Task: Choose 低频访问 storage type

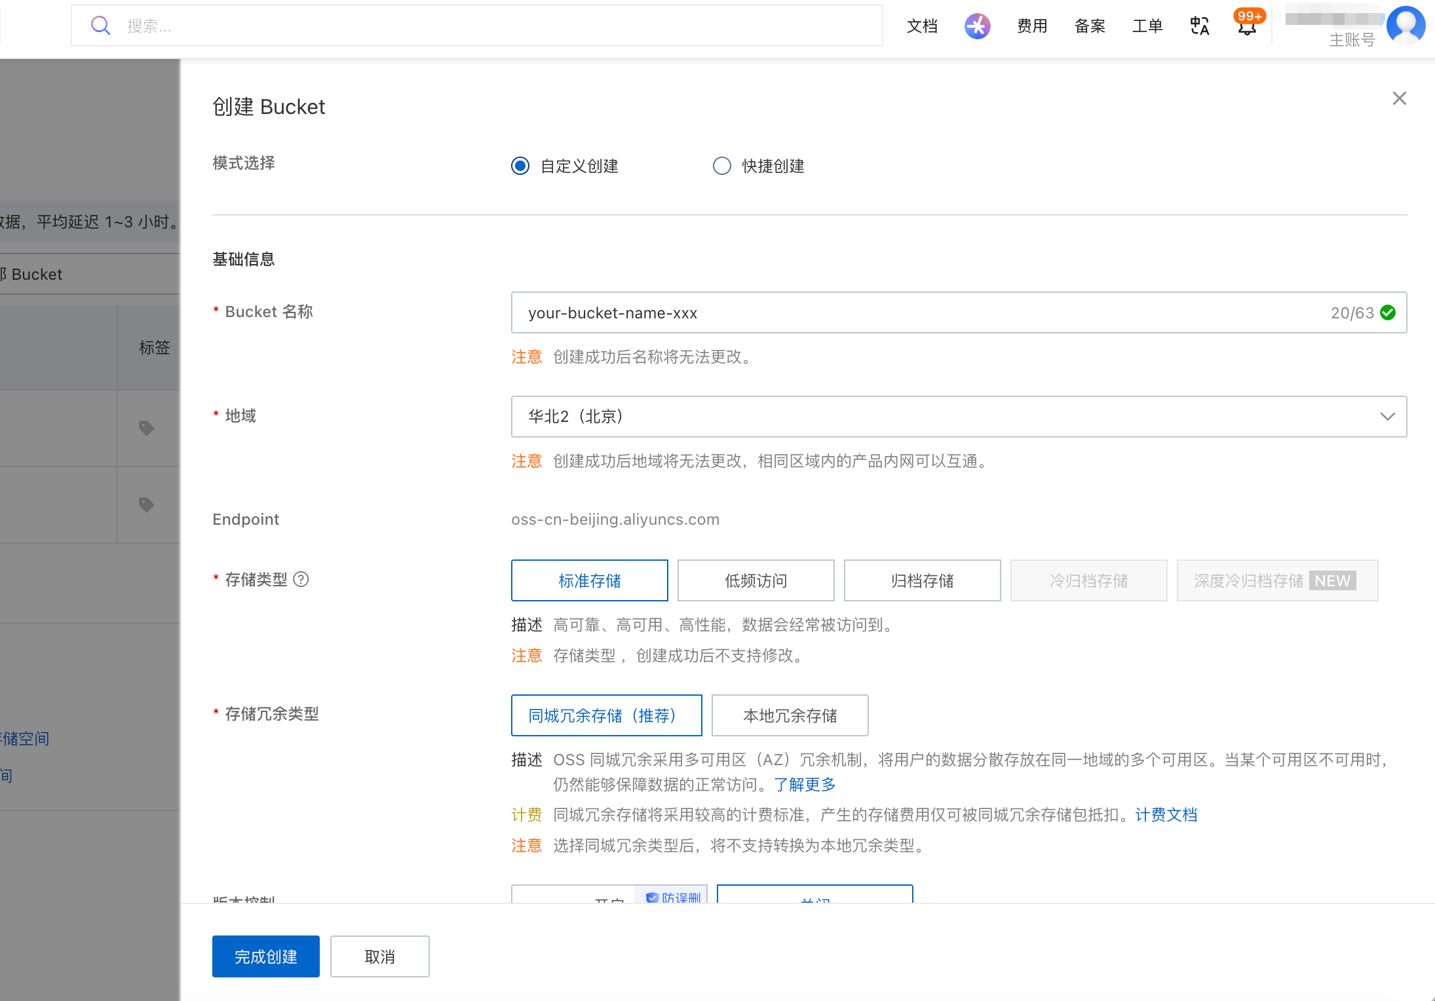Action: [x=756, y=580]
